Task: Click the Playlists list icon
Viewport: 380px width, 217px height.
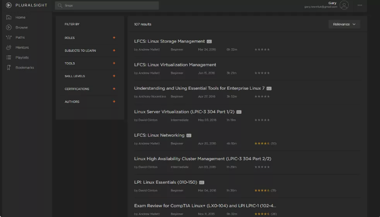Action: tap(9, 57)
